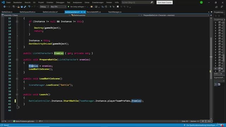
Task: Click StartBattle call on line 41
Action: pos(71,101)
